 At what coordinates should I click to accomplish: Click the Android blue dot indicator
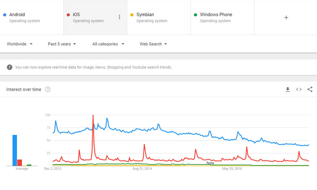[x=5, y=15]
